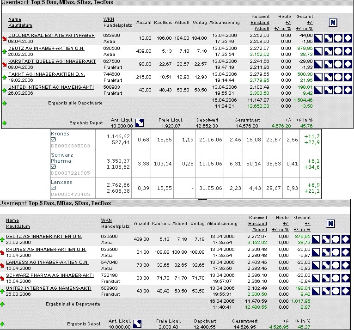Click the triangle icon in the SCHWARZ PHARMA AG row
Viewport: 354px width, 330px height.
[316, 278]
